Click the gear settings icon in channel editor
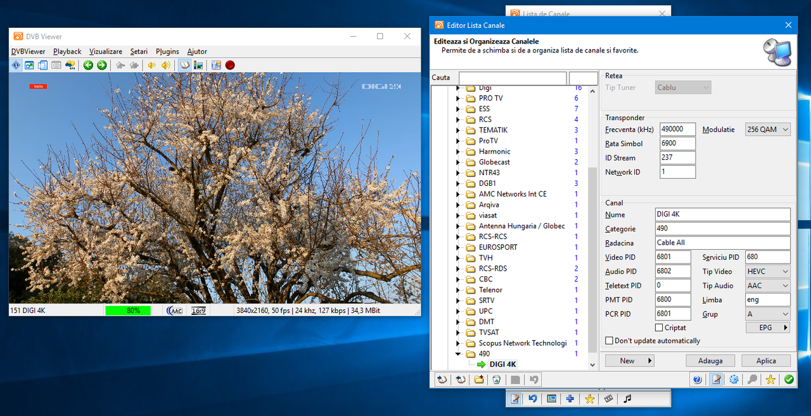 tap(734, 379)
